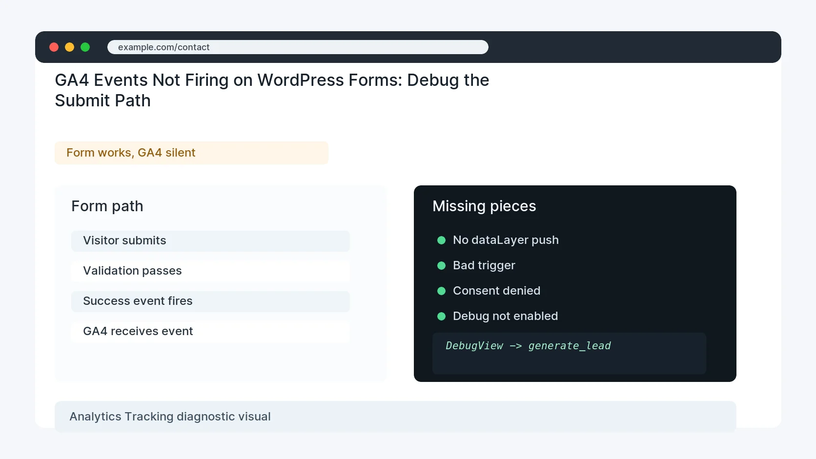The width and height of the screenshot is (816, 459).
Task: Select the 'Success event fires' step
Action: click(x=210, y=301)
